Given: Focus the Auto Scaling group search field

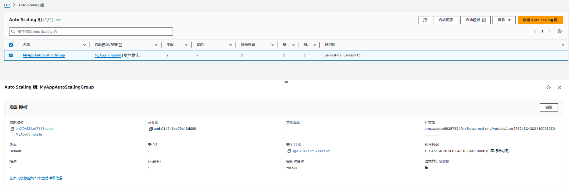Looking at the screenshot, I should 91,32.
